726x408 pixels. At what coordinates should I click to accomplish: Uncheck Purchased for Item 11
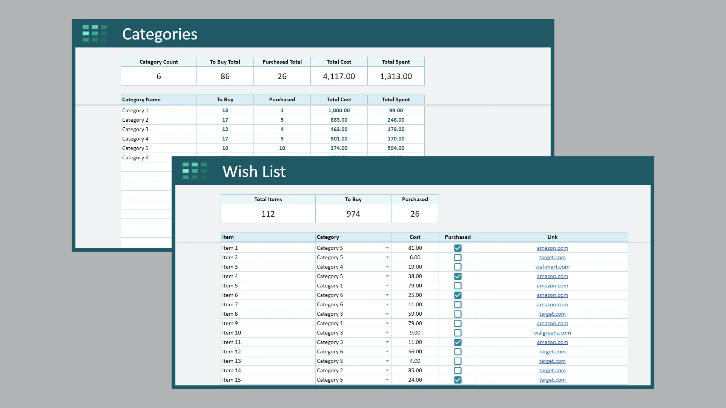point(457,342)
